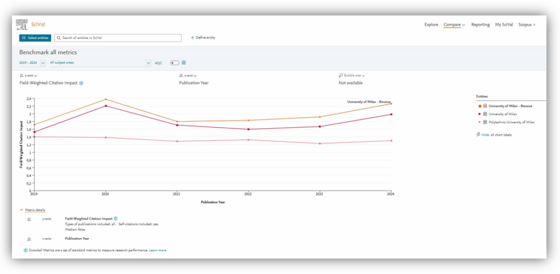560x274 pixels.
Task: Go to the Explore tab
Action: coord(431,25)
